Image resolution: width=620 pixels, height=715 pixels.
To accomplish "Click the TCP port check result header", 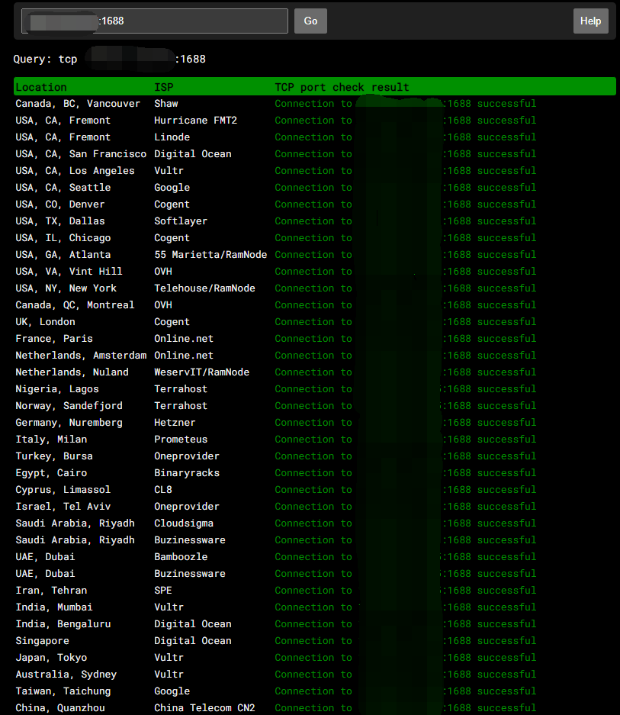I will point(342,87).
